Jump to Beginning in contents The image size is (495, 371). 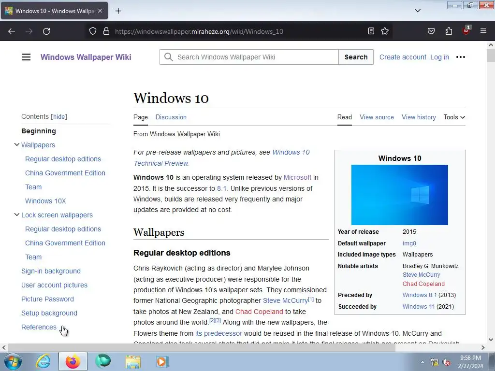tap(39, 131)
